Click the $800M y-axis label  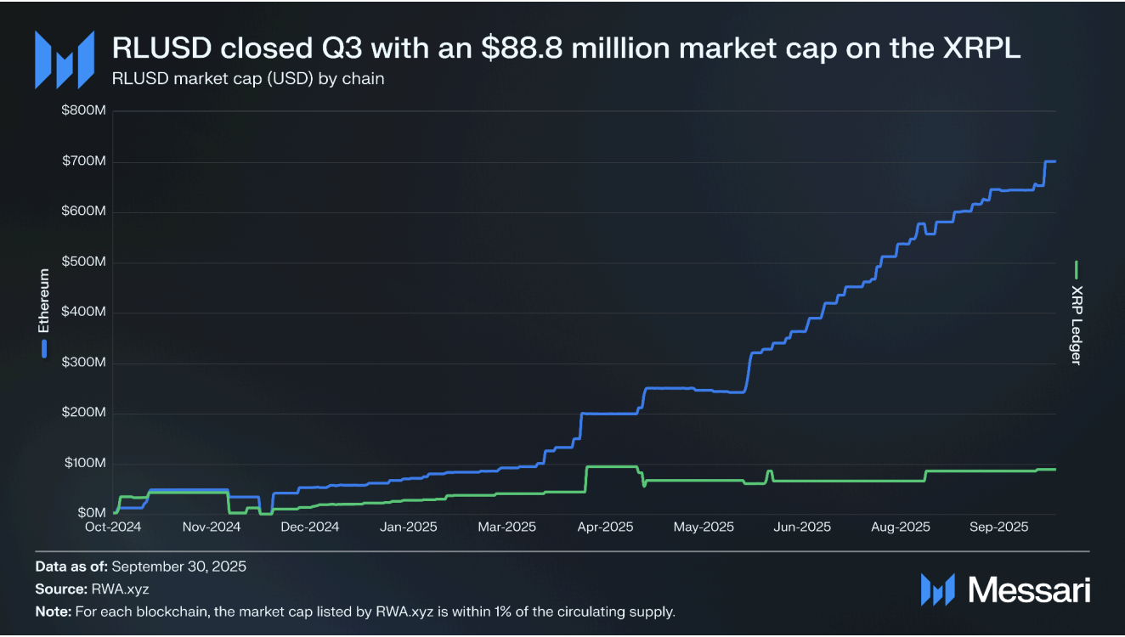[82, 111]
